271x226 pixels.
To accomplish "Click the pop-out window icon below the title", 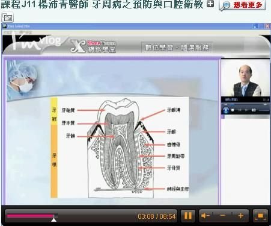I will [x=7, y=17].
